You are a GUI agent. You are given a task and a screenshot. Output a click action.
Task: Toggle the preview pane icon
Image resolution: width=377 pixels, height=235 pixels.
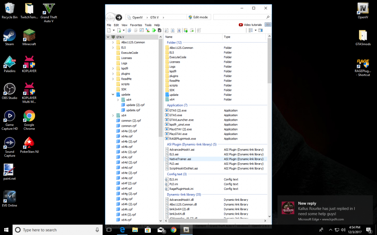261,30
